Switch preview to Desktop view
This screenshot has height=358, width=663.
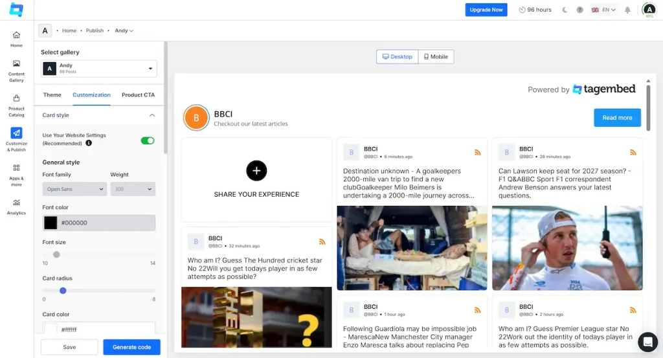pyautogui.click(x=398, y=56)
